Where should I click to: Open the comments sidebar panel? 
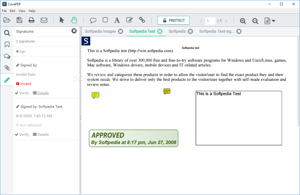pyautogui.click(x=7, y=56)
